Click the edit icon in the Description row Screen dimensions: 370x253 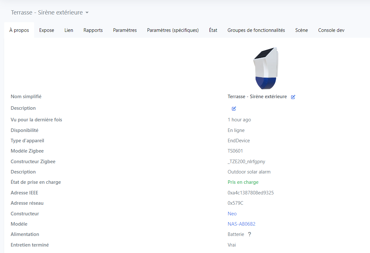point(234,108)
